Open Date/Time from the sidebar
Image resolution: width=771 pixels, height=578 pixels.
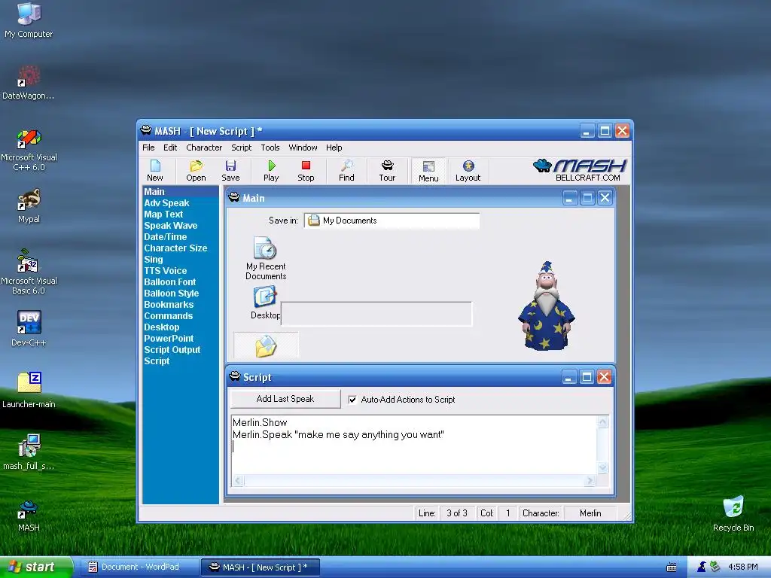(165, 237)
